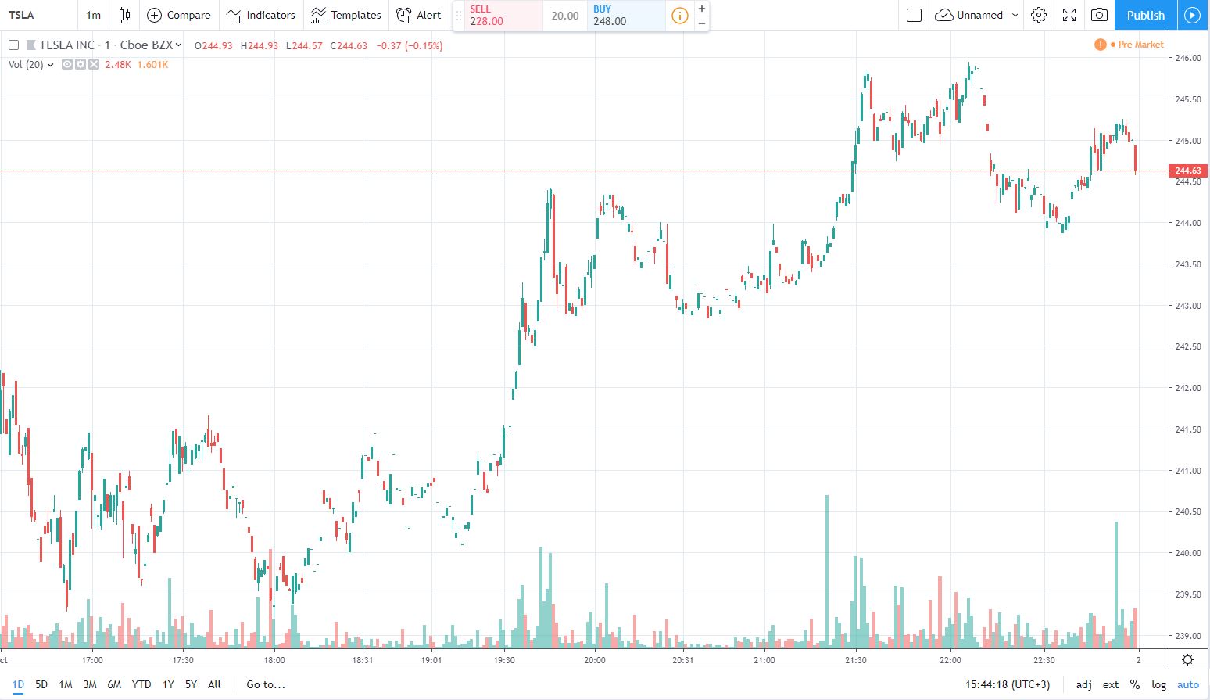The width and height of the screenshot is (1210, 700).
Task: Open orange order info icon
Action: 680,16
